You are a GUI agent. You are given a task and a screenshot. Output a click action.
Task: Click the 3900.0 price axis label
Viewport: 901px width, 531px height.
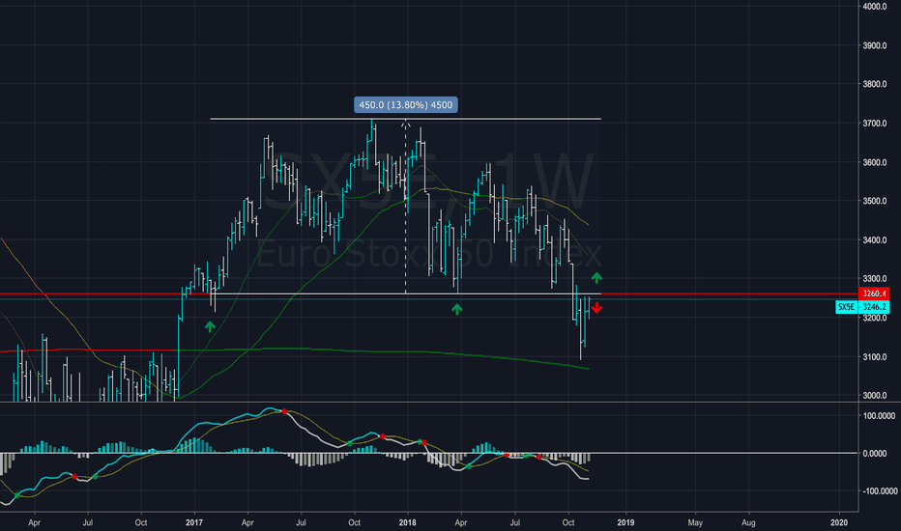(x=875, y=45)
